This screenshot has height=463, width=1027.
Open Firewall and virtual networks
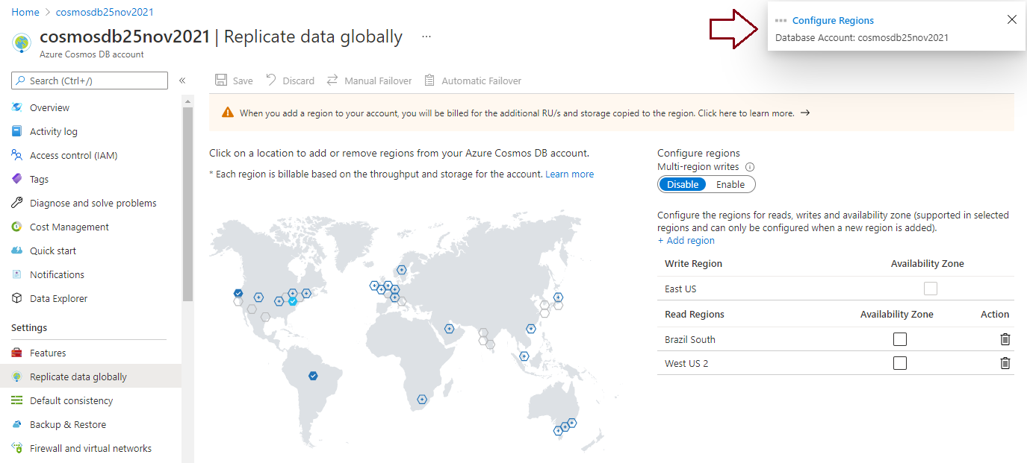click(90, 448)
